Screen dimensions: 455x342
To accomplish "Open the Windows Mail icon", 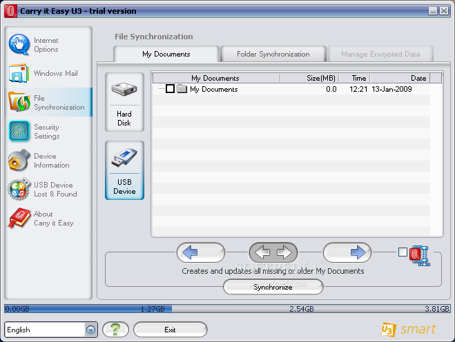I will click(19, 73).
